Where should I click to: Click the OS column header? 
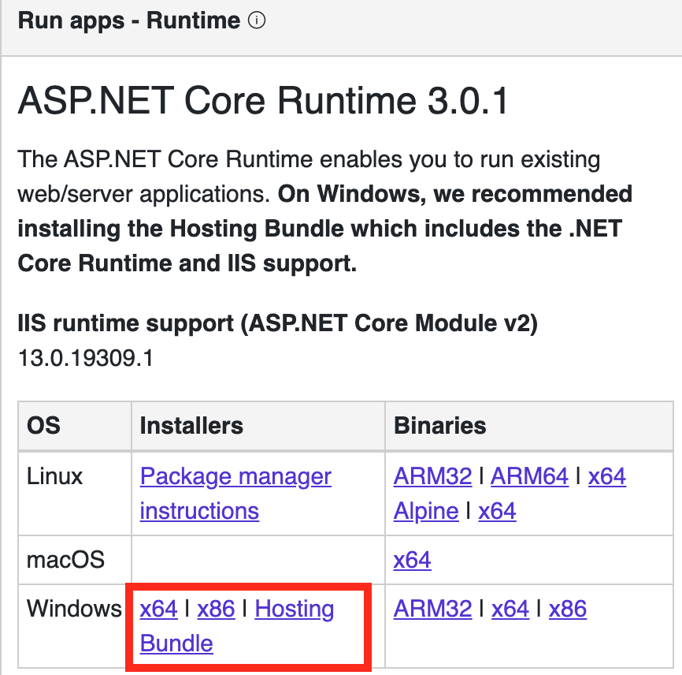(43, 426)
